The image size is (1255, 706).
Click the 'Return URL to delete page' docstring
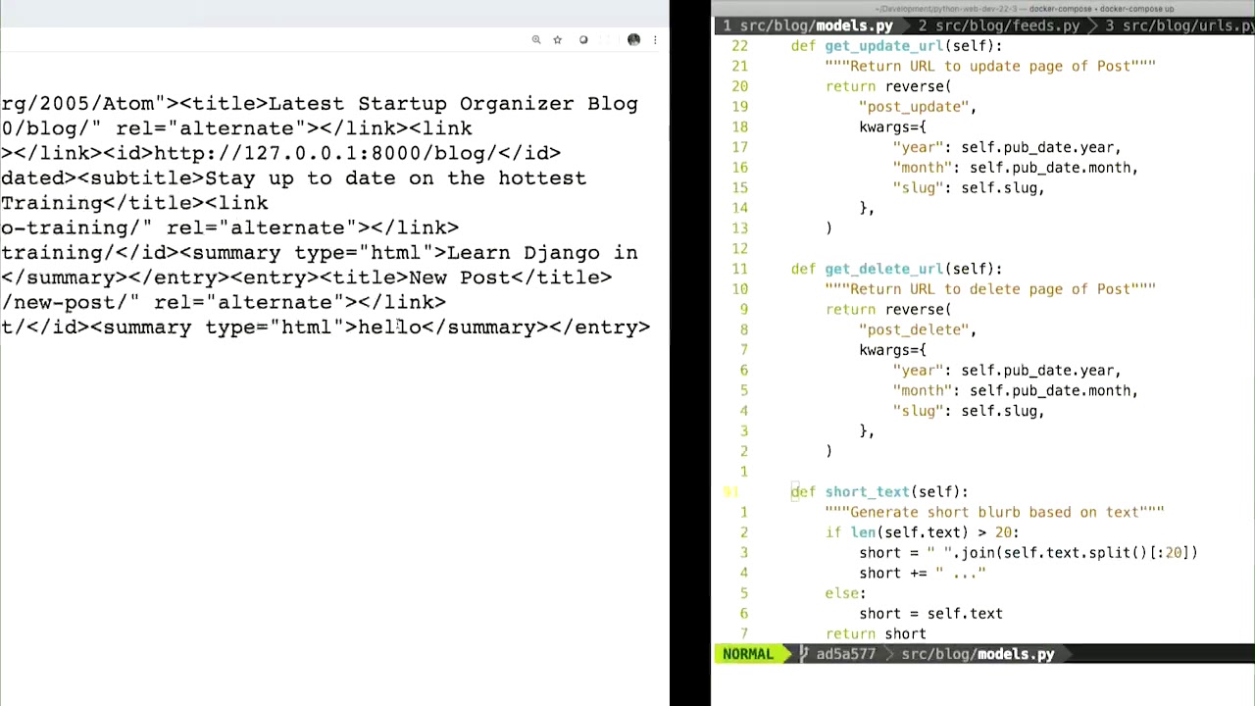(x=990, y=289)
